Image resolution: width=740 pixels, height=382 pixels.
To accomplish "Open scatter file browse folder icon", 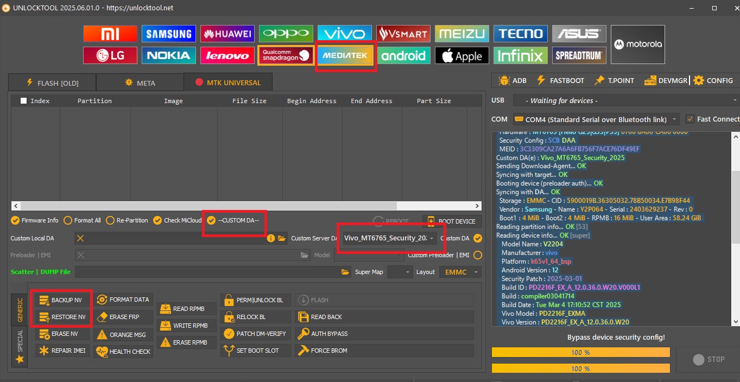I will click(345, 272).
